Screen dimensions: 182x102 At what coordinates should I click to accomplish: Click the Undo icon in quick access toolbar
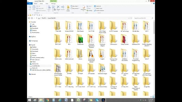tap(35, 15)
